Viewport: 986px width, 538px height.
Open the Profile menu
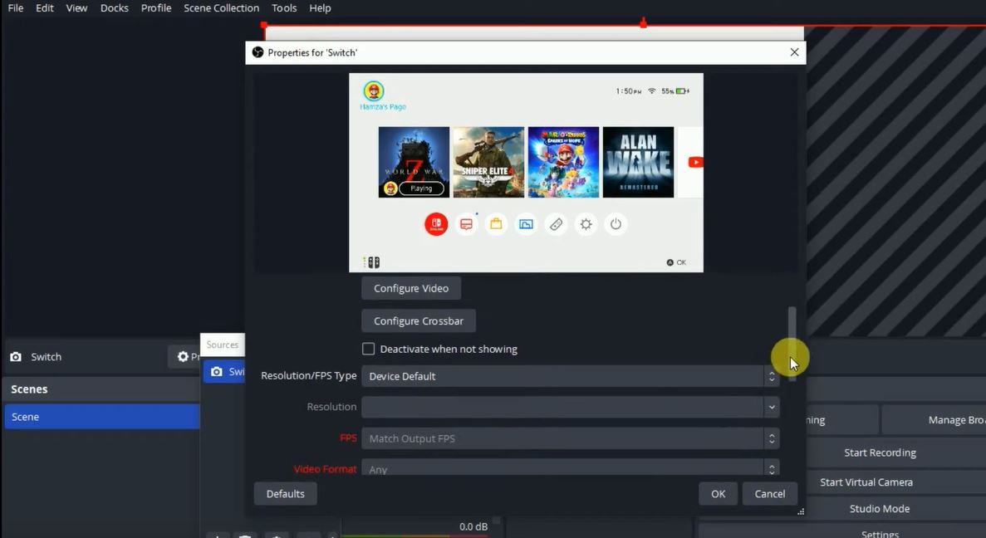[156, 8]
